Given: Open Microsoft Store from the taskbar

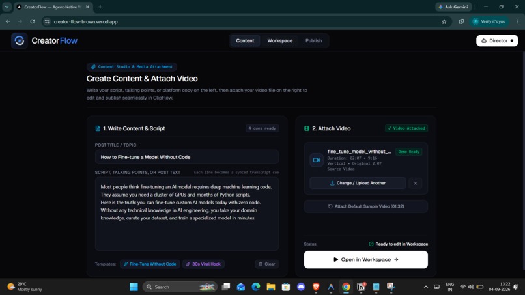Looking at the screenshot, I should coord(285,287).
